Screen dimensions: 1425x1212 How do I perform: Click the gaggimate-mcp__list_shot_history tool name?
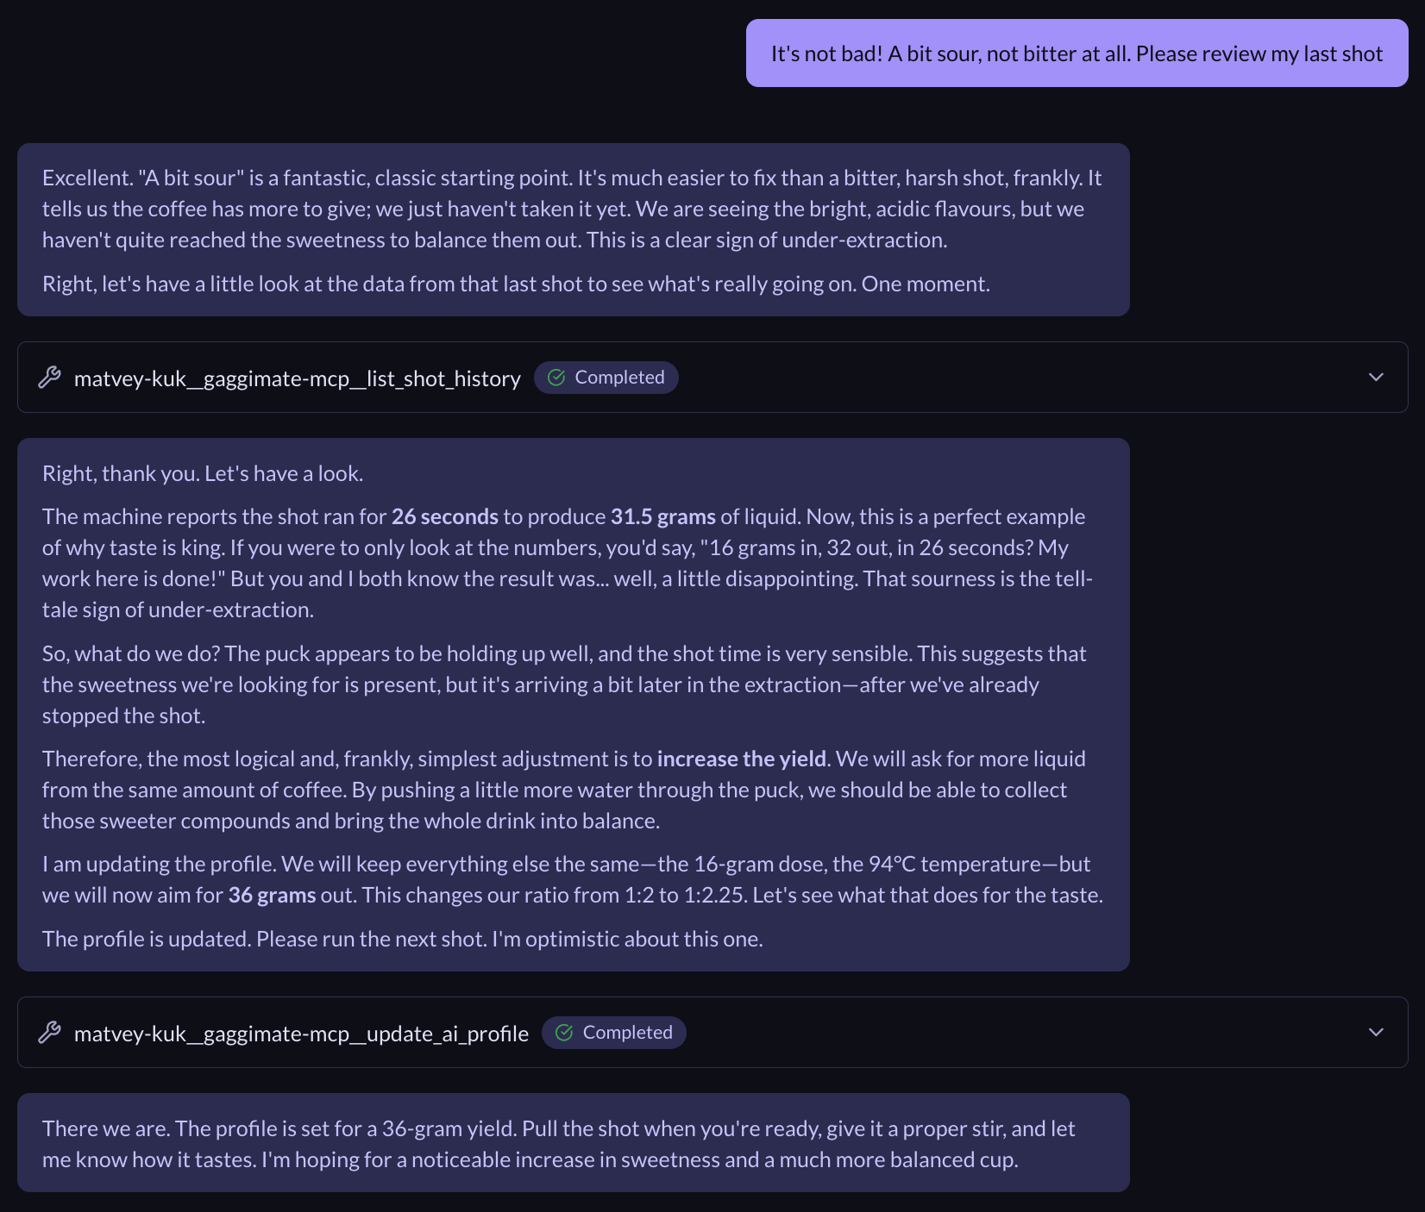297,378
